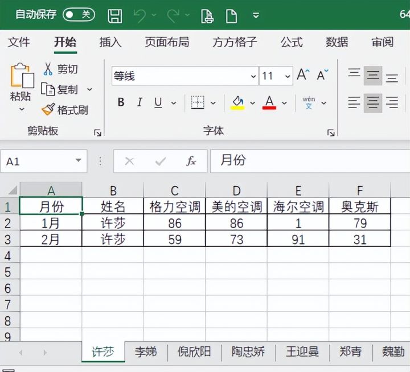Open the 剪贴板 dialog launcher
Image resolution: width=410 pixels, height=372 pixels.
97,133
